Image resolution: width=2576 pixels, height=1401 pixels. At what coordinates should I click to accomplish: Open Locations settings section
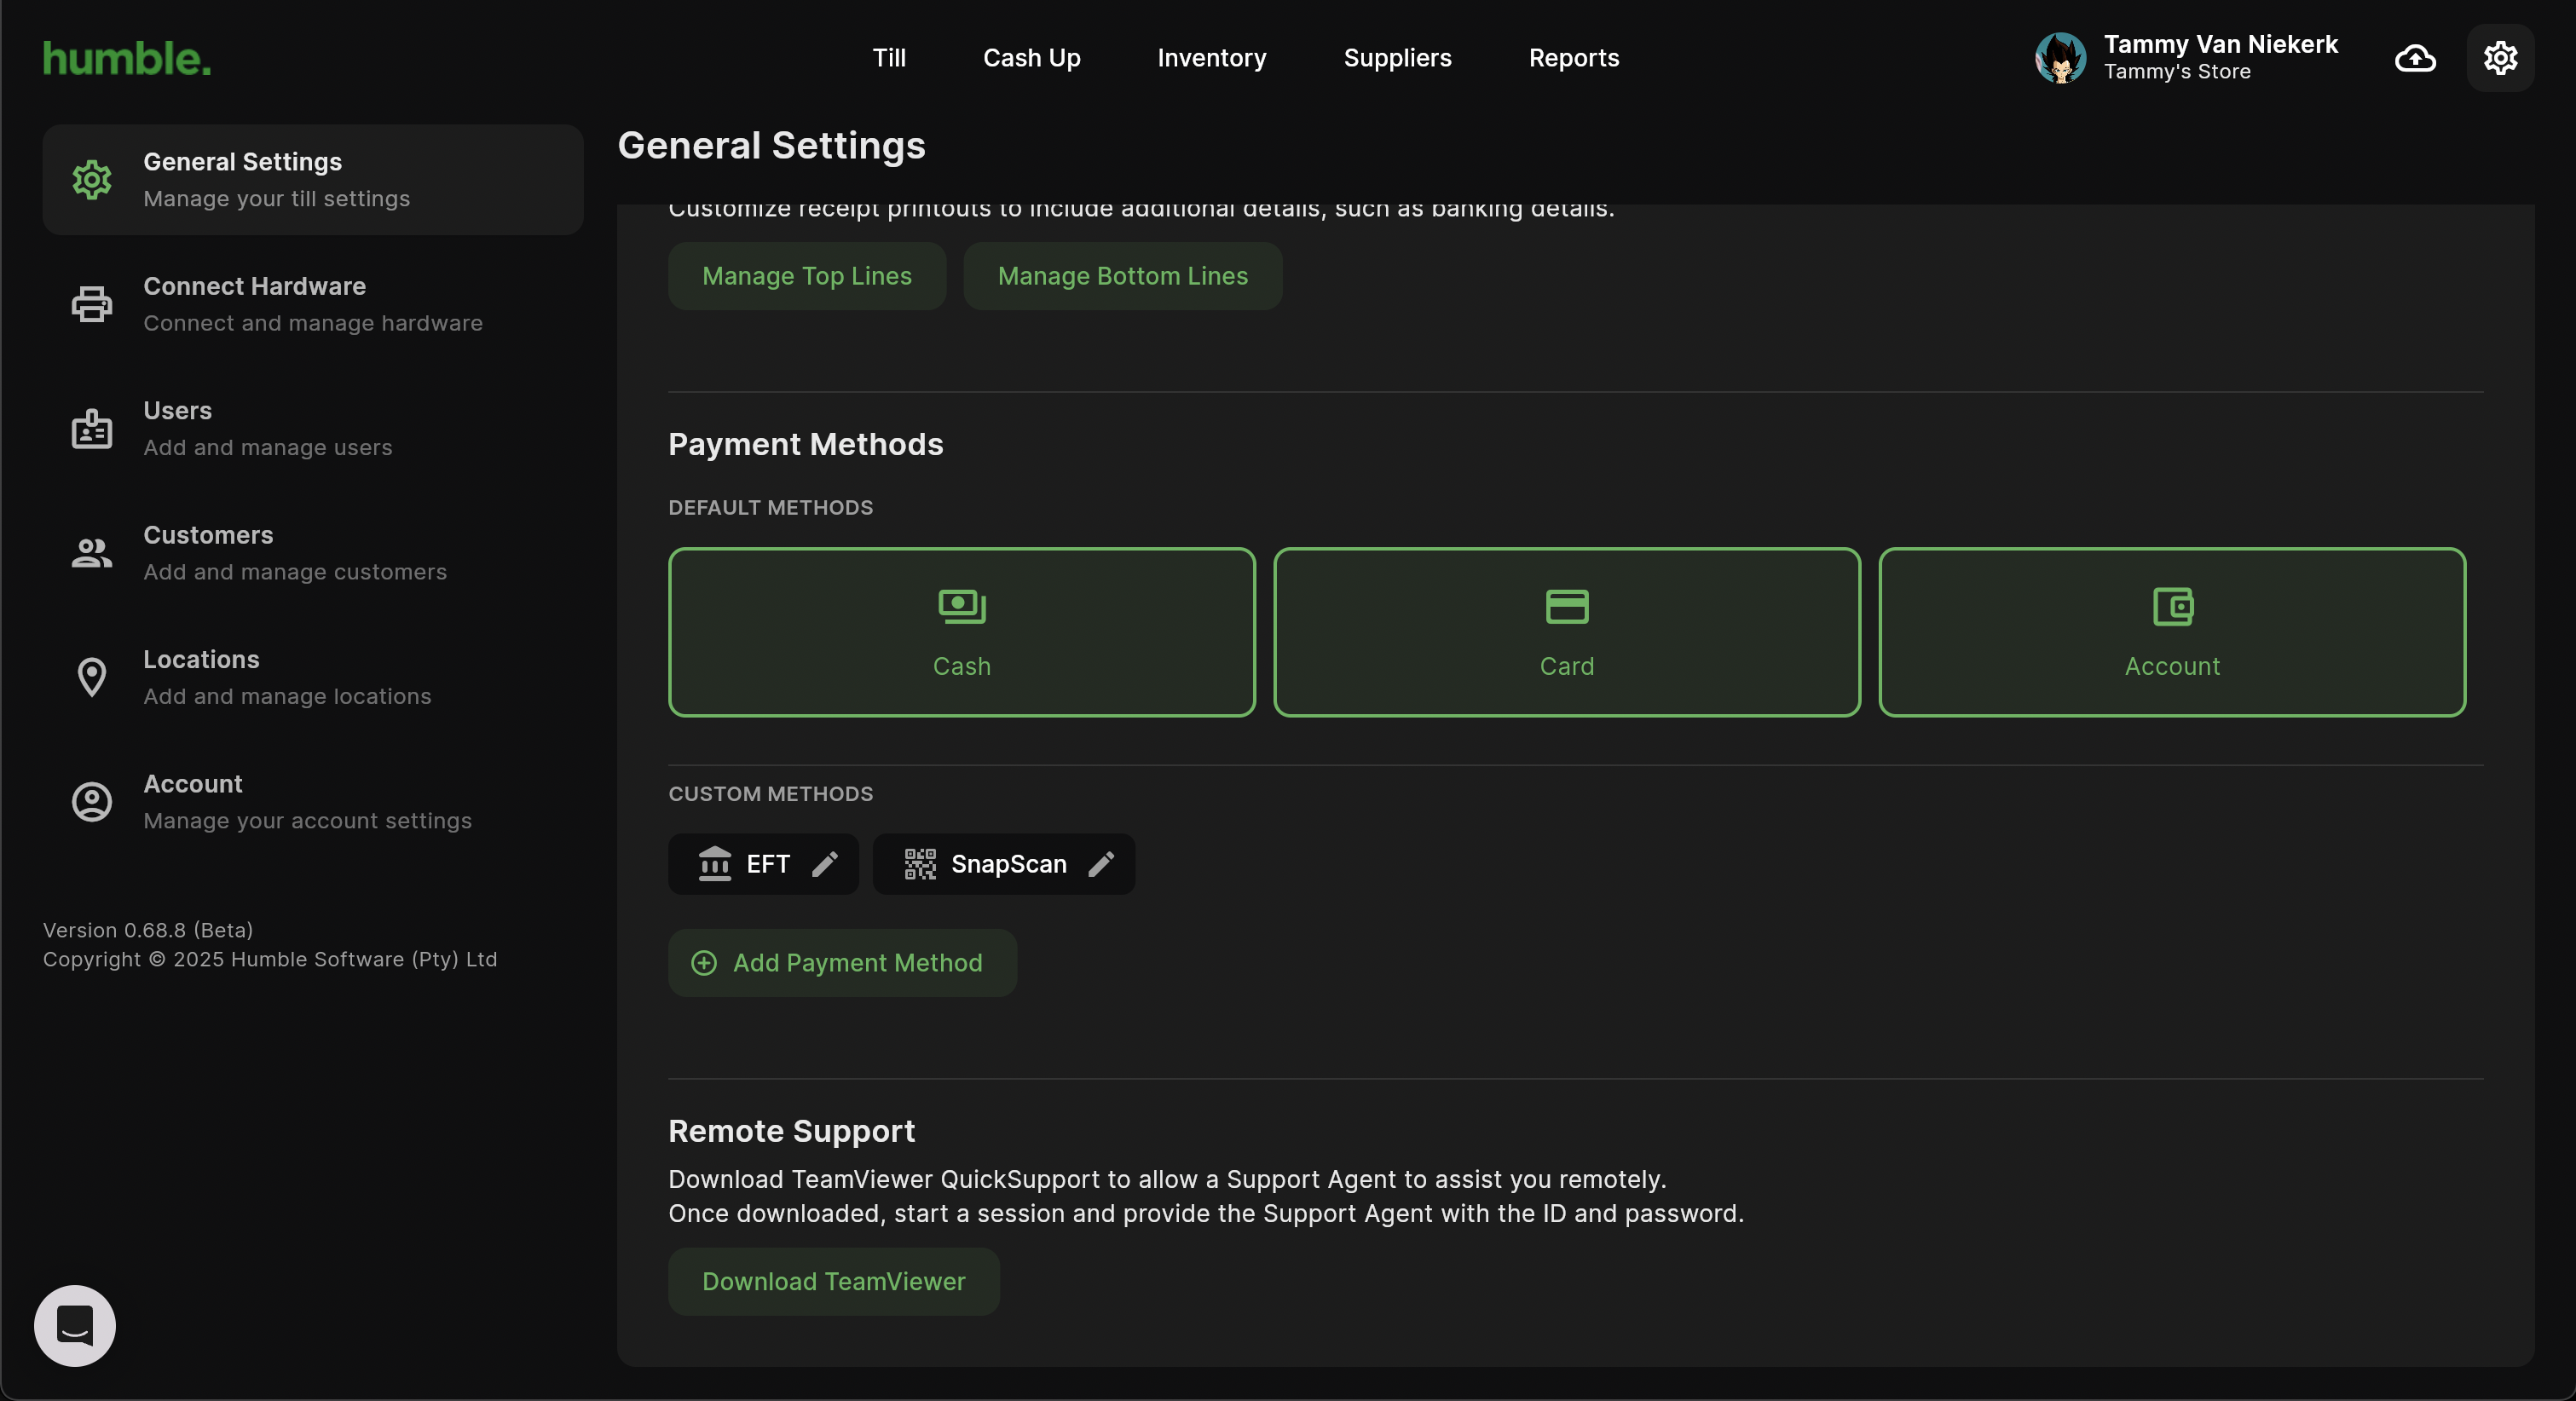pos(313,678)
